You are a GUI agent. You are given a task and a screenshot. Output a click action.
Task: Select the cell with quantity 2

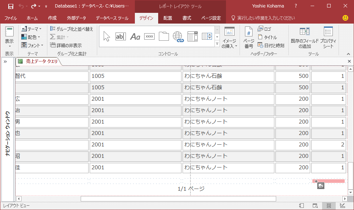(x=329, y=145)
